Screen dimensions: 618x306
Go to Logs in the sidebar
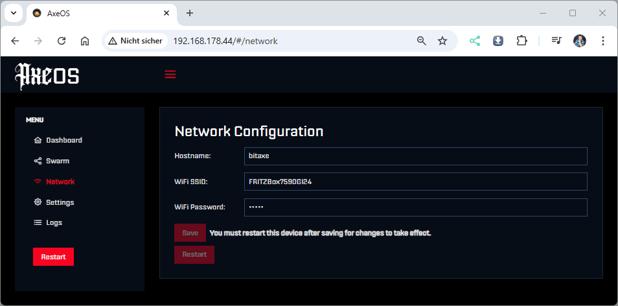[54, 222]
